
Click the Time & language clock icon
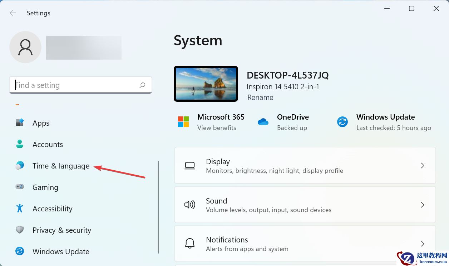19,165
